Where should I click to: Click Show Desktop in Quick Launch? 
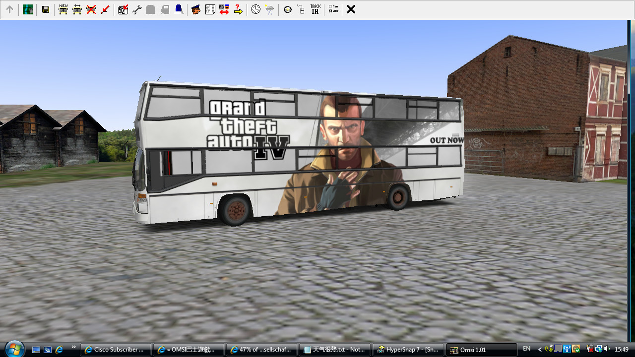pyautogui.click(x=36, y=350)
